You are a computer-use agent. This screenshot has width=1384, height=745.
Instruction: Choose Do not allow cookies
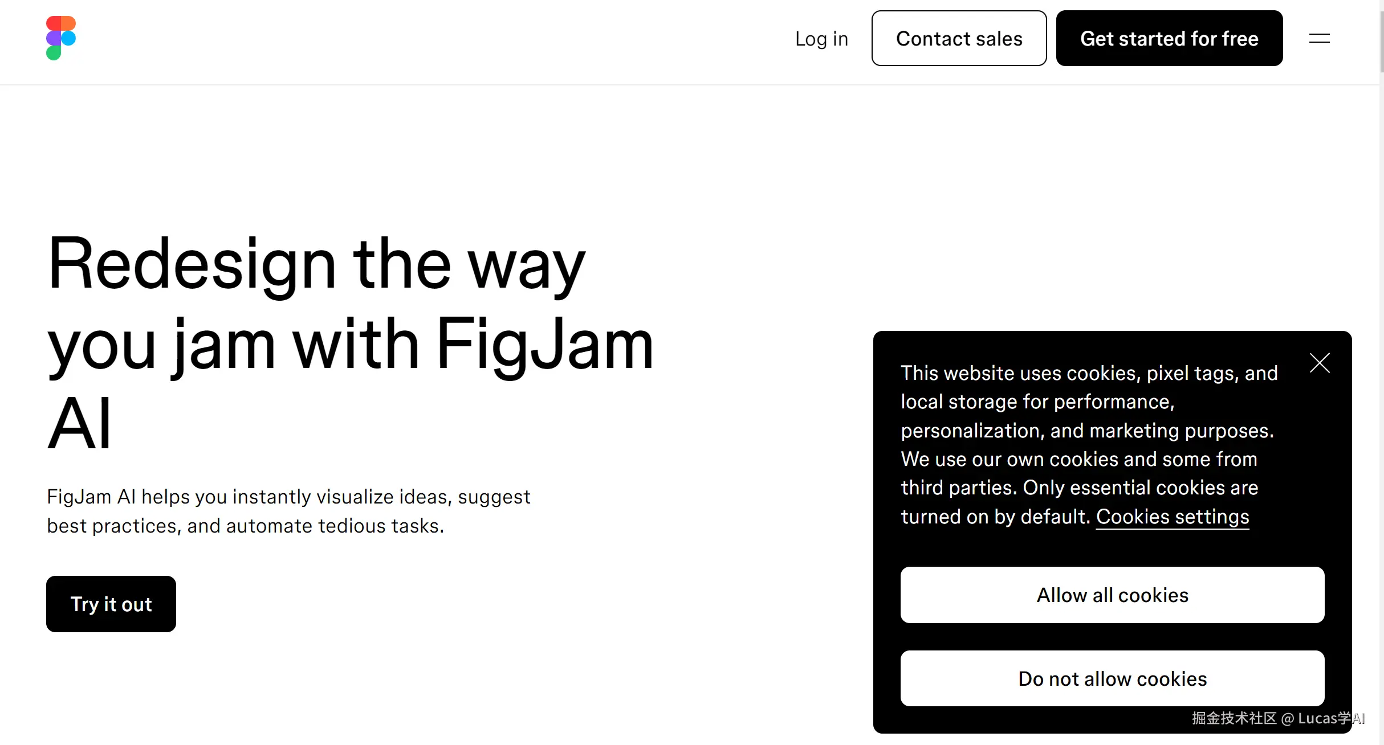pos(1112,678)
